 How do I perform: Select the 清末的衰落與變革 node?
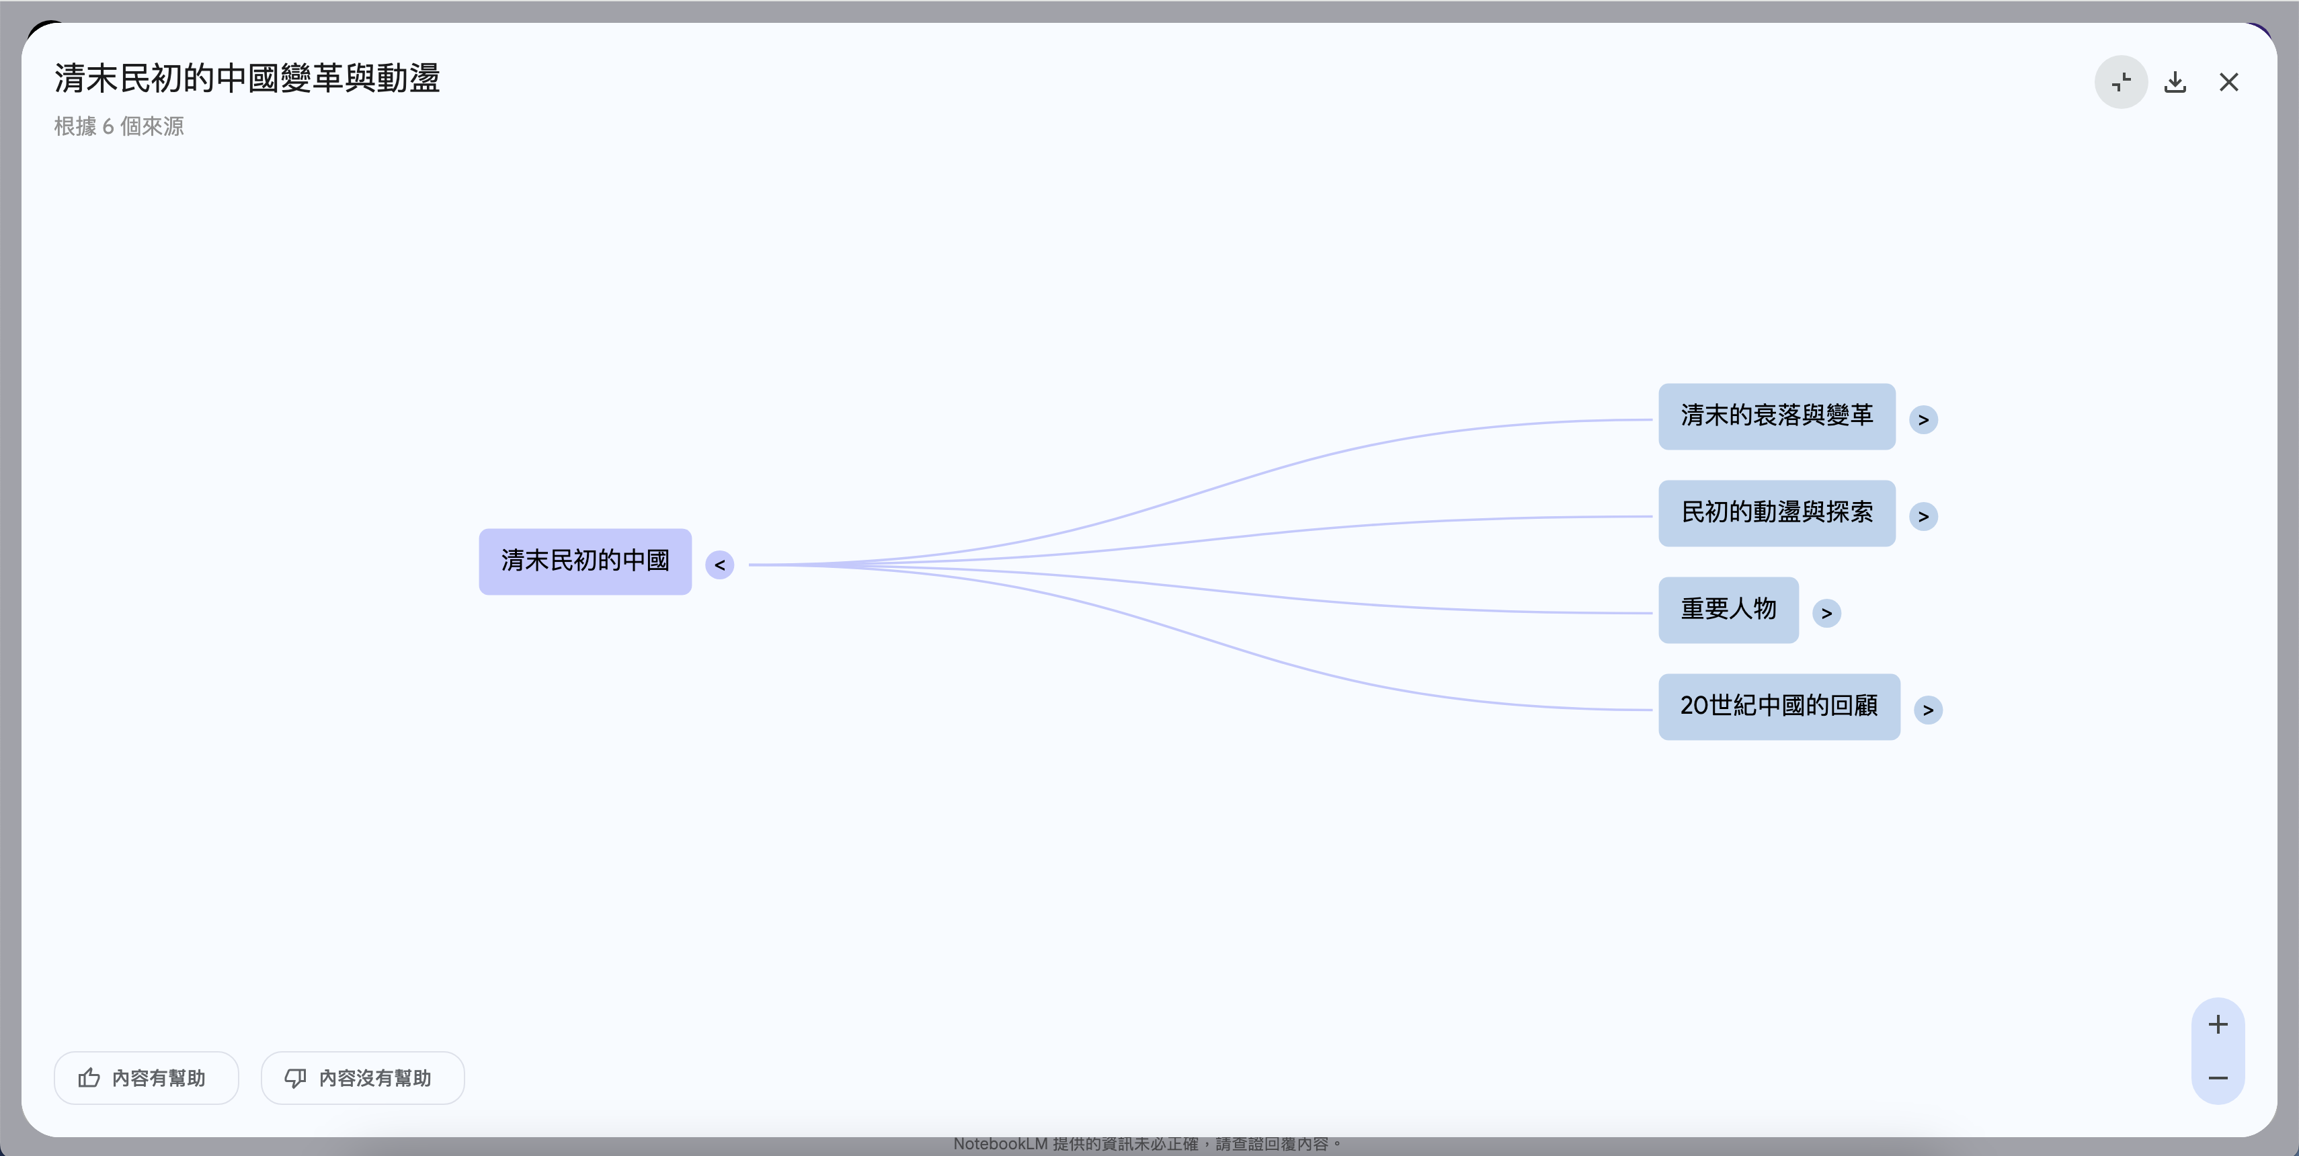click(1776, 415)
